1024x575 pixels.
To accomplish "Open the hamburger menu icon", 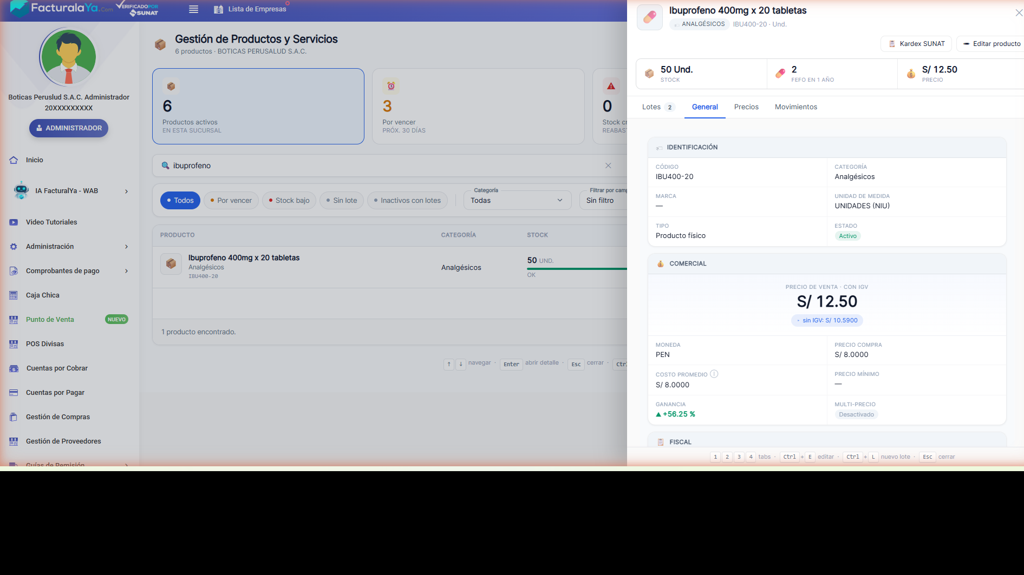I will (193, 9).
